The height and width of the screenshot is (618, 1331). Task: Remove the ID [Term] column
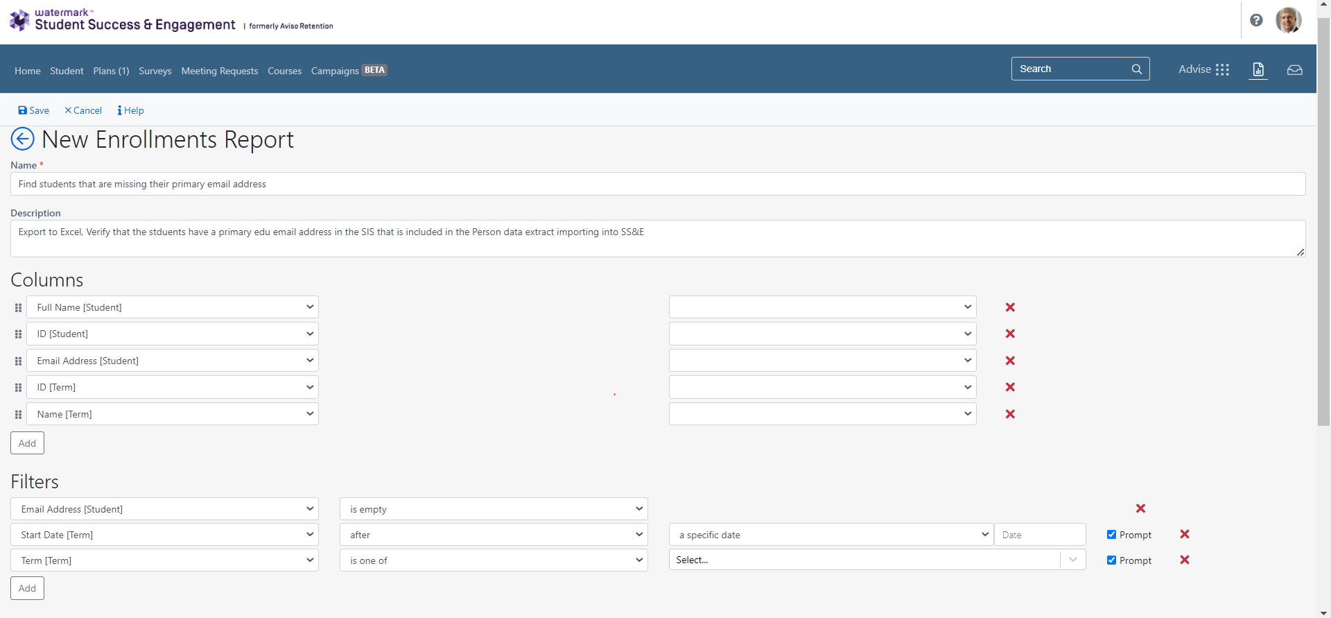pos(1010,387)
